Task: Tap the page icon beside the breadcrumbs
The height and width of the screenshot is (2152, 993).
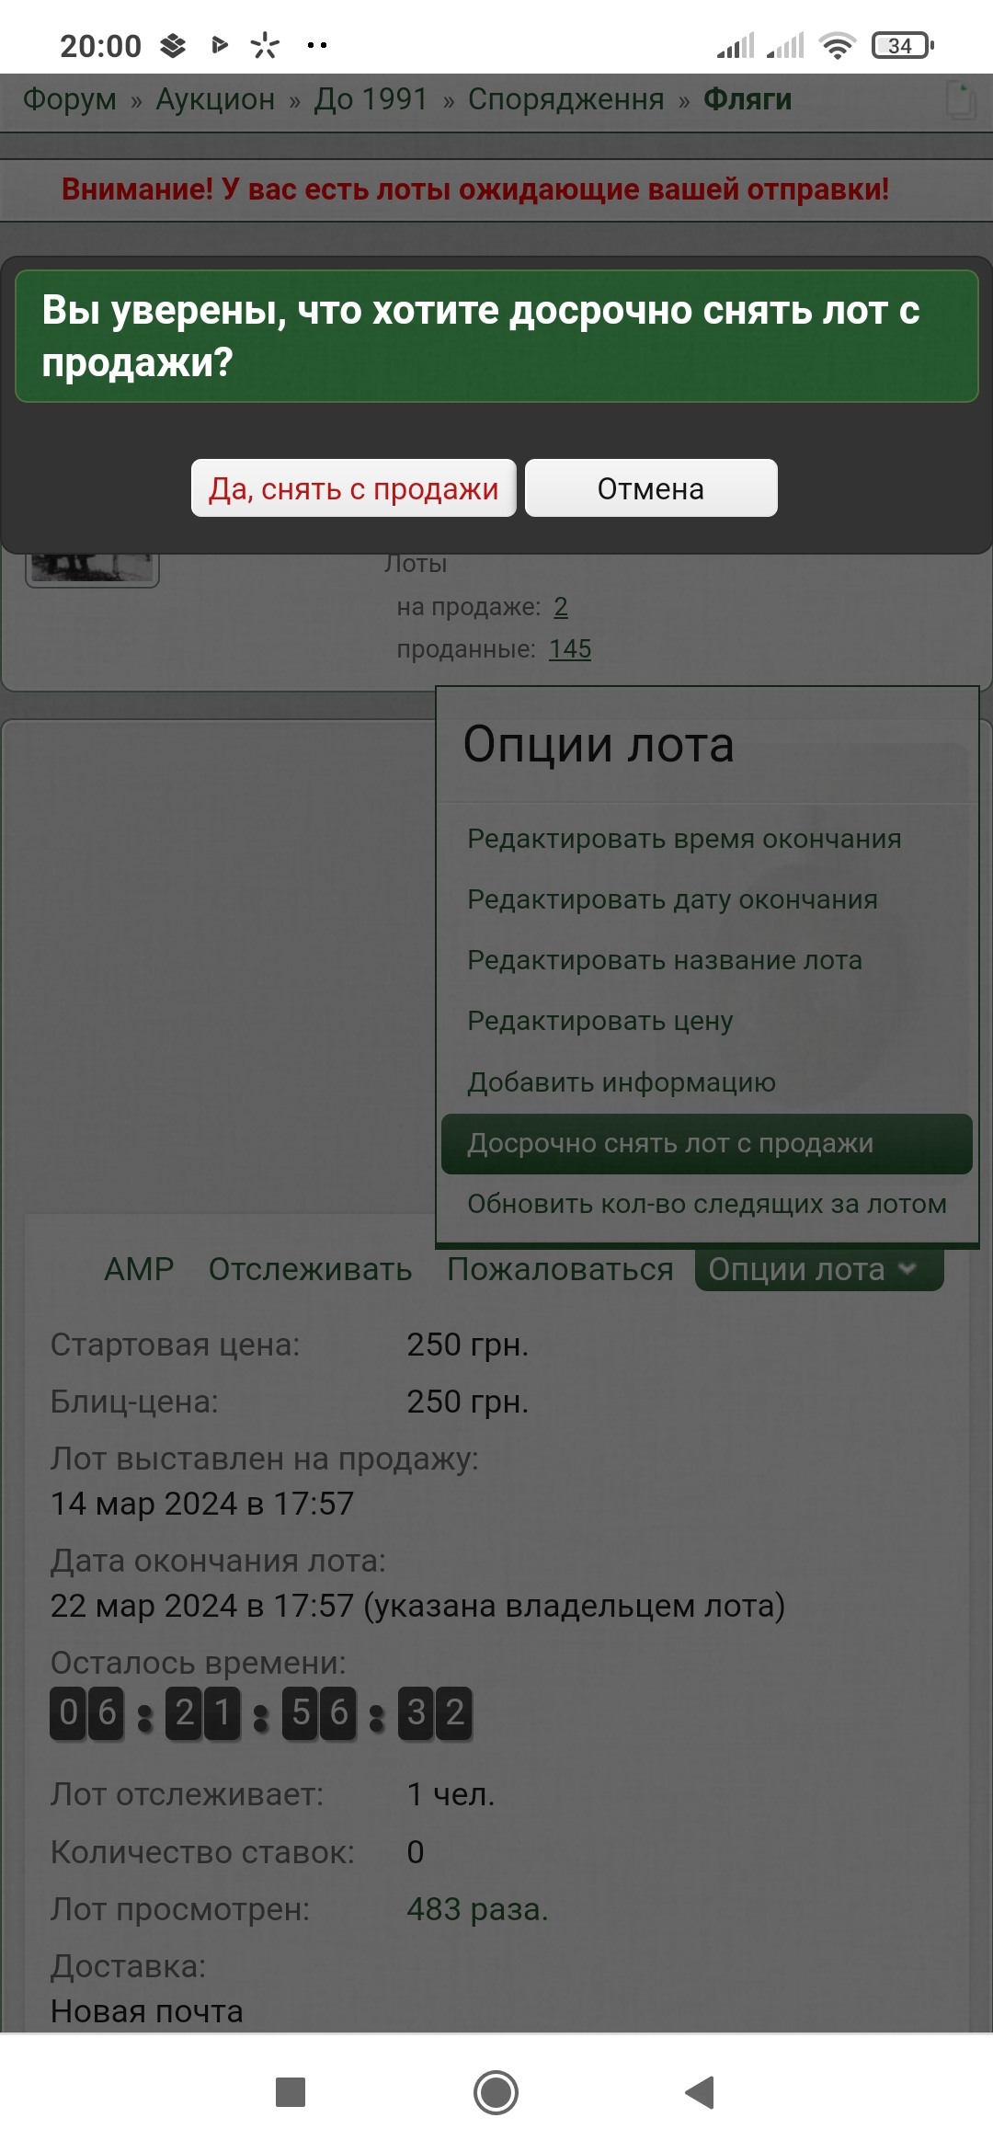Action: [961, 99]
